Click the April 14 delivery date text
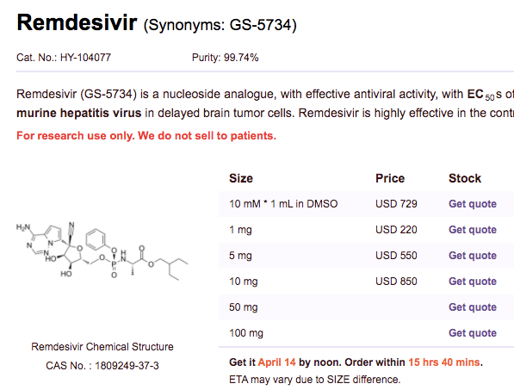The width and height of the screenshot is (514, 390). click(276, 362)
